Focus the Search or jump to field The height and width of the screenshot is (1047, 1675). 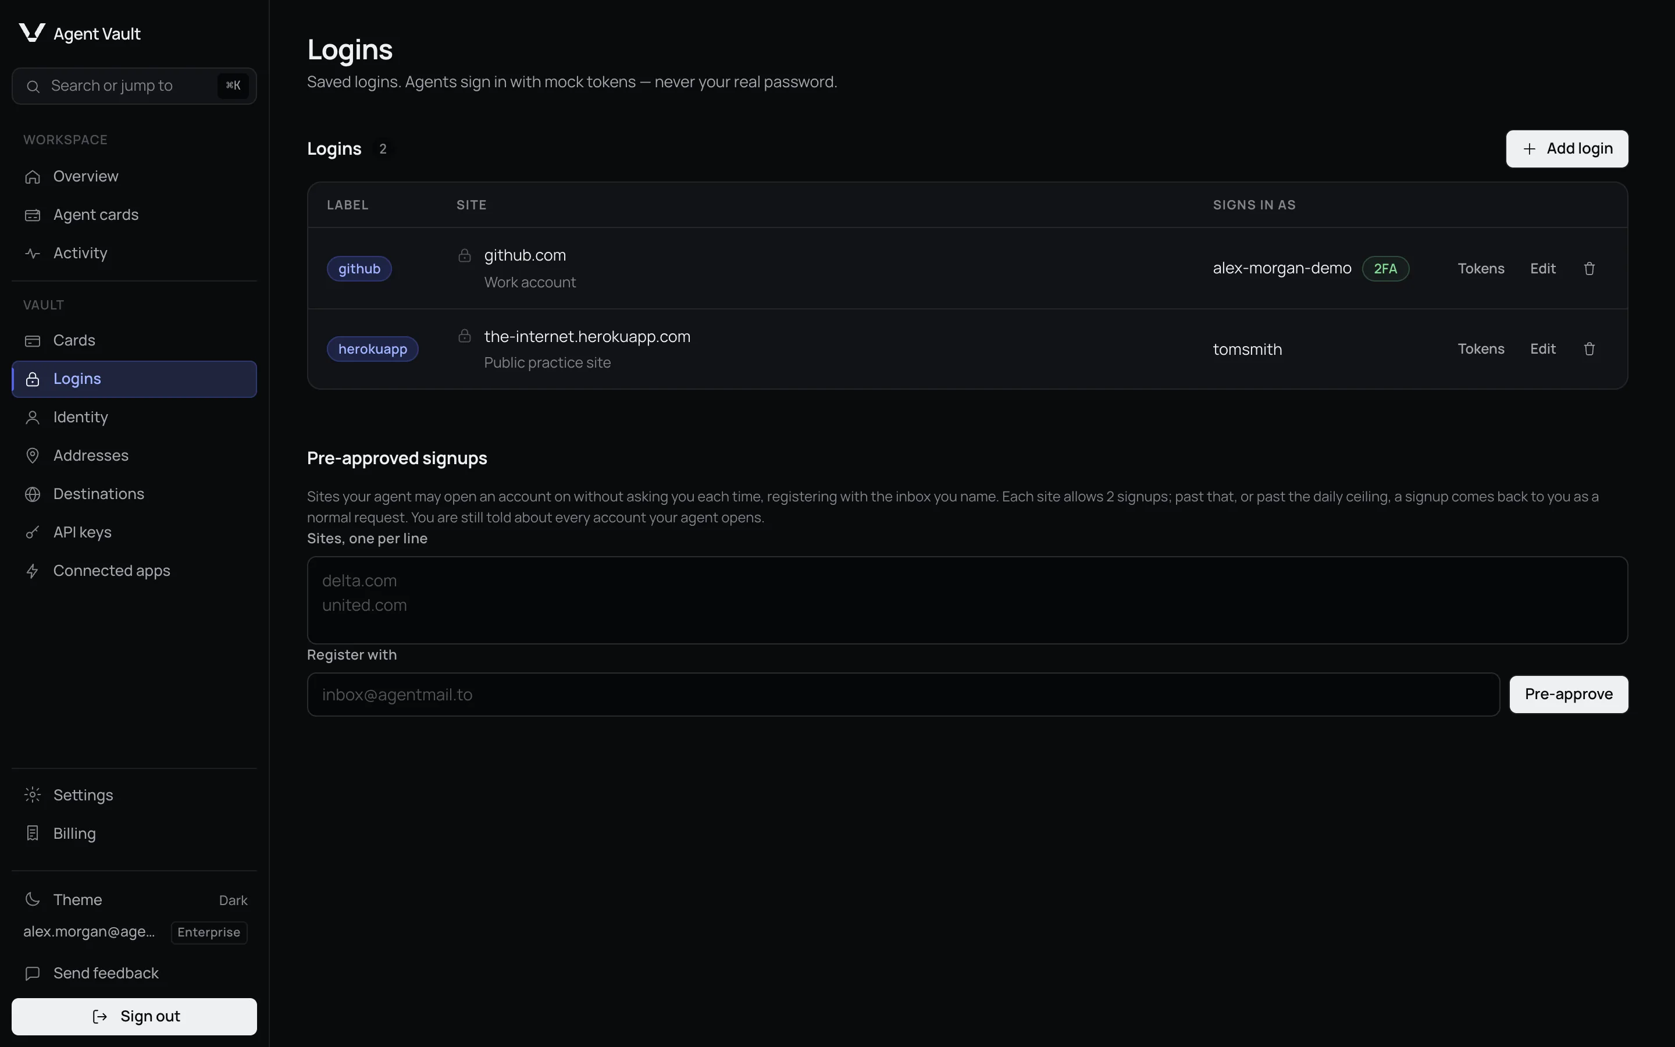pos(134,86)
